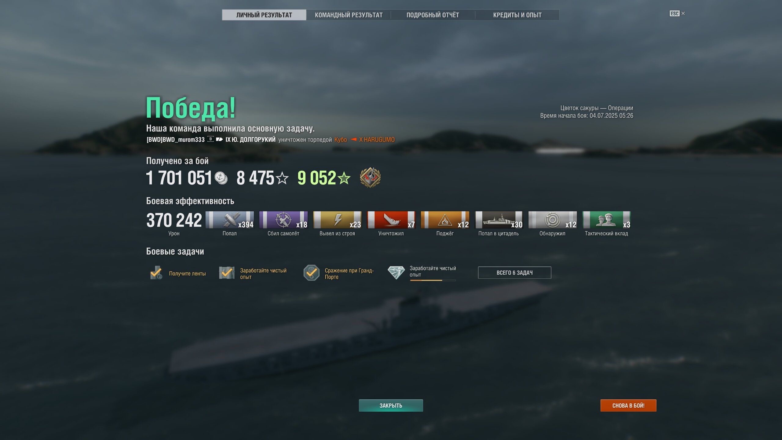Click the achievement medal badge icon

click(x=370, y=178)
